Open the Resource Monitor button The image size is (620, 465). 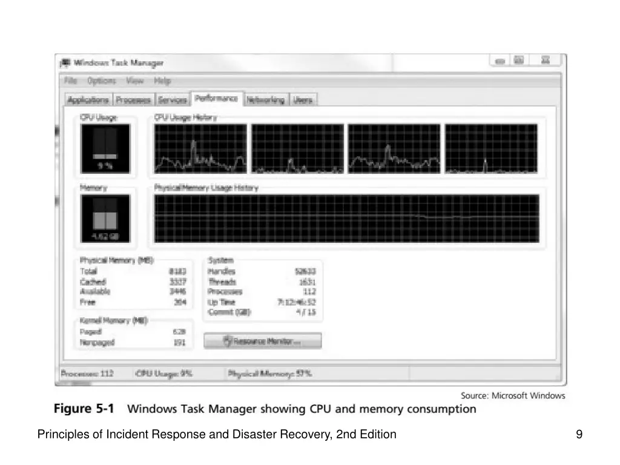[x=263, y=341]
